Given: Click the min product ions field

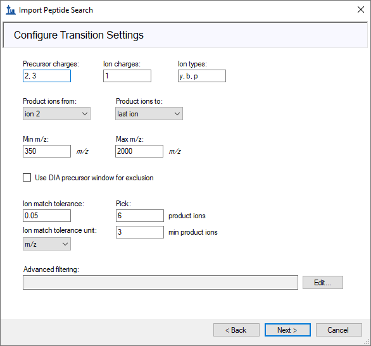Looking at the screenshot, I should [x=139, y=232].
